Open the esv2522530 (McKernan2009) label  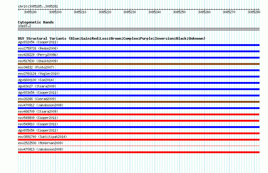click(41, 143)
